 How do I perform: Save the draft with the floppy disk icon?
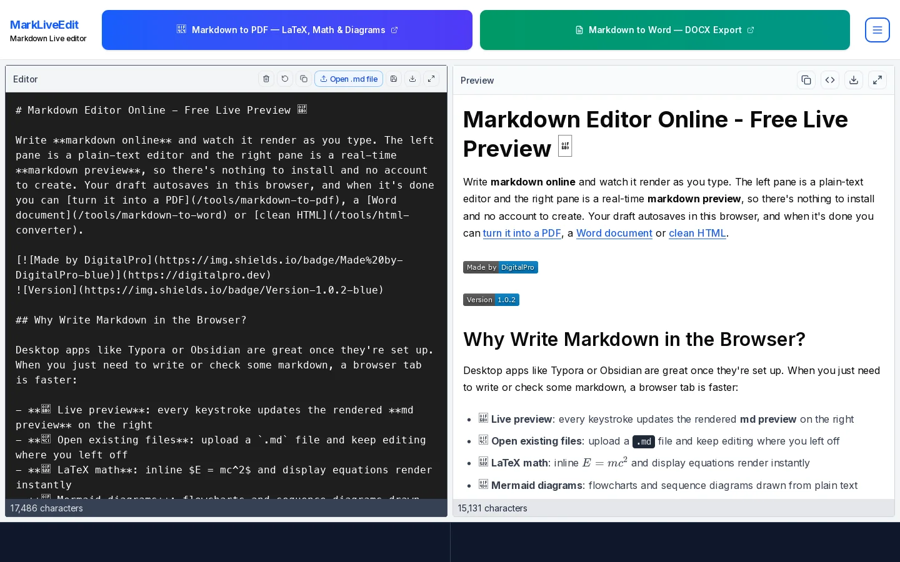point(394,79)
